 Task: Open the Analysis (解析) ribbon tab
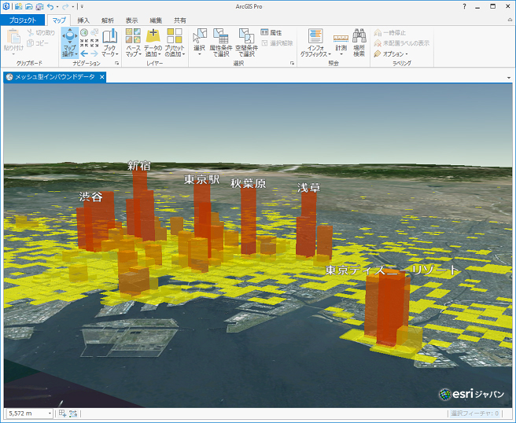(x=107, y=20)
